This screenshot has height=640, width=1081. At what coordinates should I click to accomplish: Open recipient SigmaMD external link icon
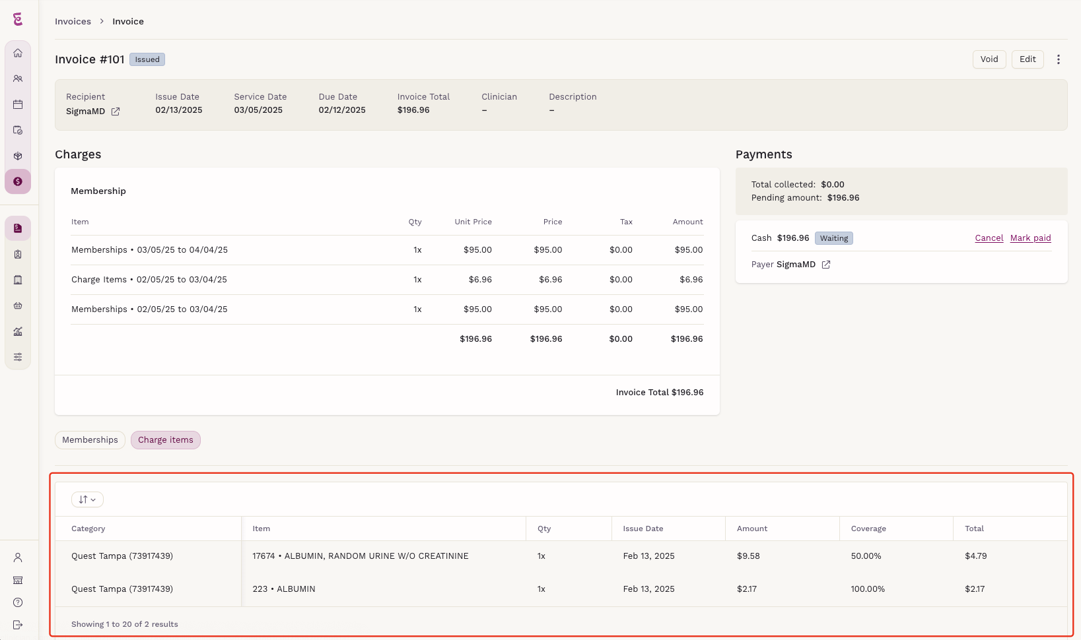click(116, 112)
